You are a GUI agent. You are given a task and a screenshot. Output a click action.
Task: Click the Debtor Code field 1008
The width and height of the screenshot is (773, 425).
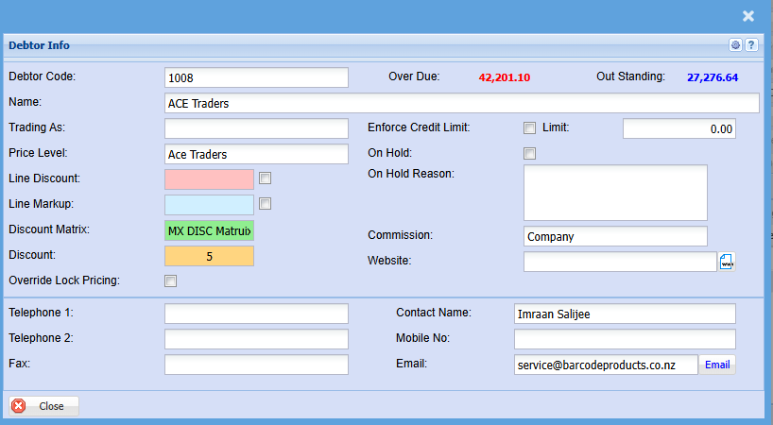[256, 77]
